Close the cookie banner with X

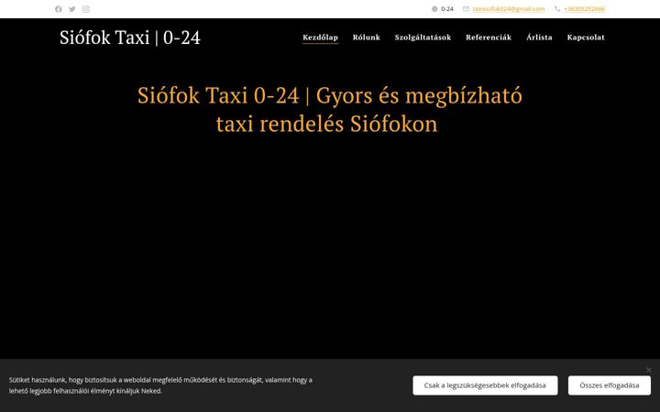(x=649, y=370)
